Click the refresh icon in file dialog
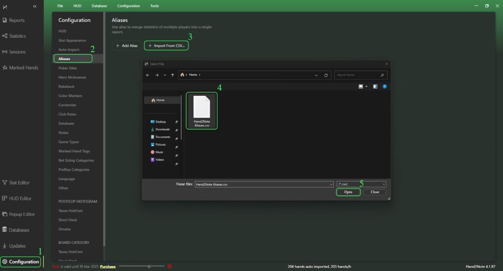 326,75
